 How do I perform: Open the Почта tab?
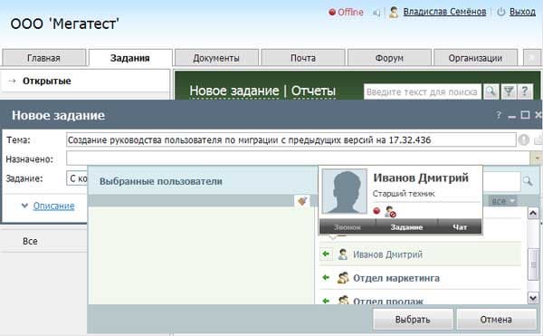coord(303,58)
